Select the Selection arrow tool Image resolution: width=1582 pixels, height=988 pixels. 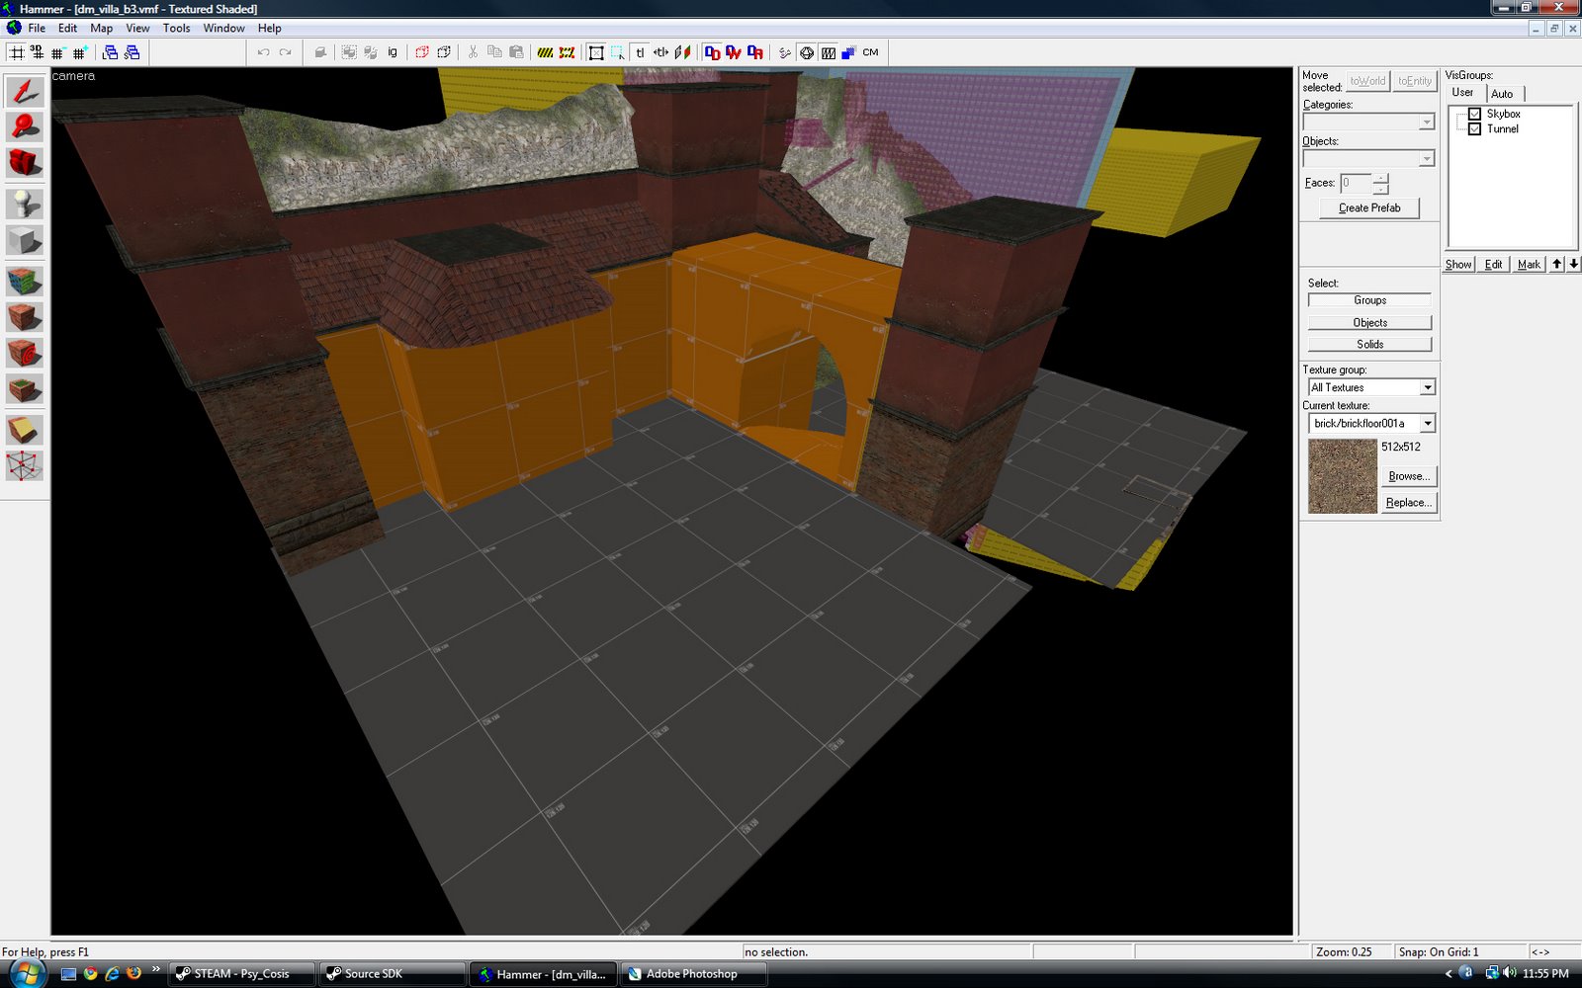coord(25,92)
